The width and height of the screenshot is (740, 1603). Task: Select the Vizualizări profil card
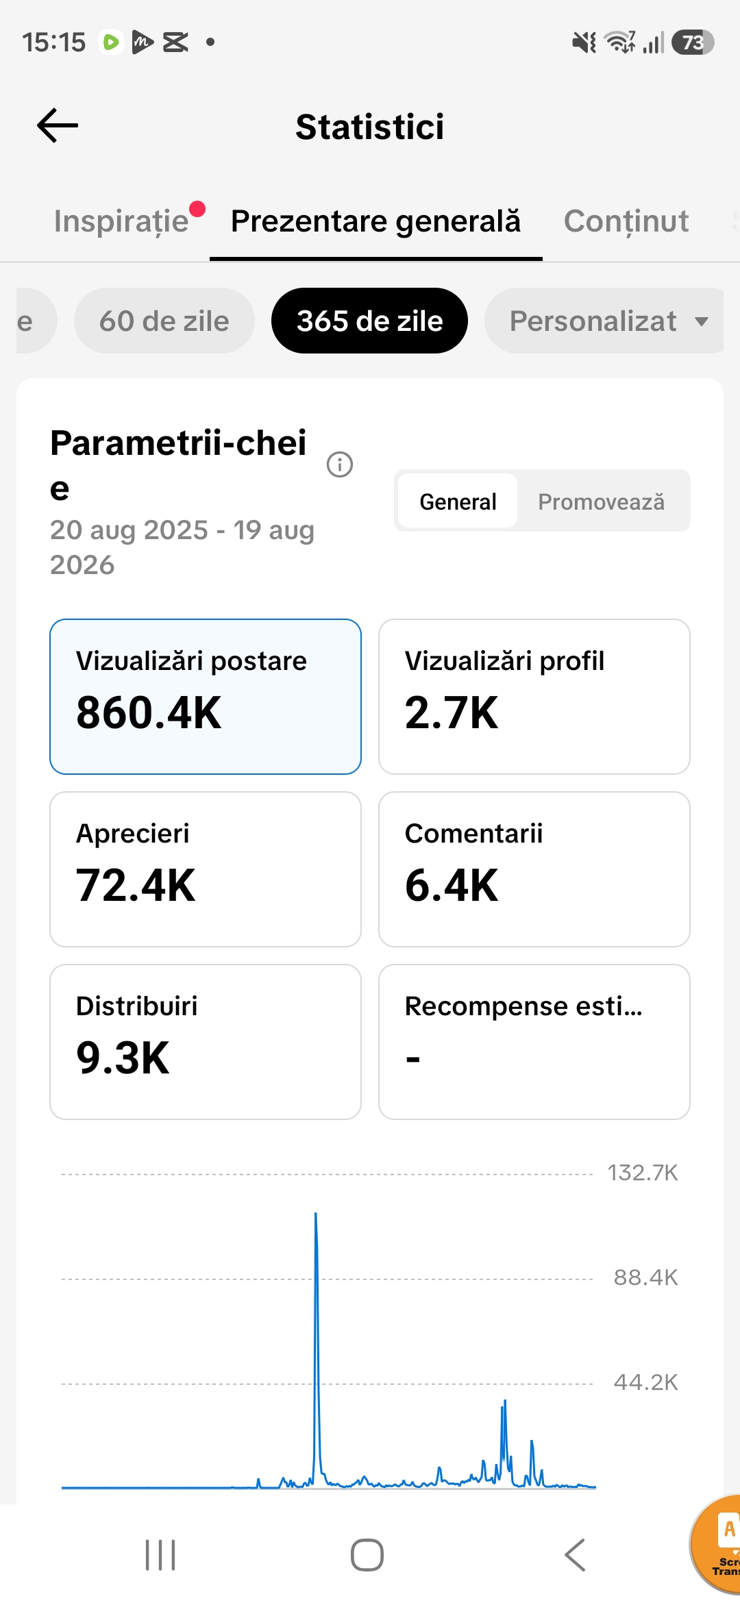[534, 697]
